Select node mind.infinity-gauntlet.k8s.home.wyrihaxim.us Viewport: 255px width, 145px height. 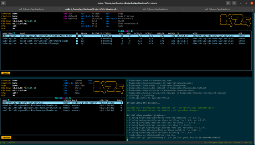click(x=63, y=105)
